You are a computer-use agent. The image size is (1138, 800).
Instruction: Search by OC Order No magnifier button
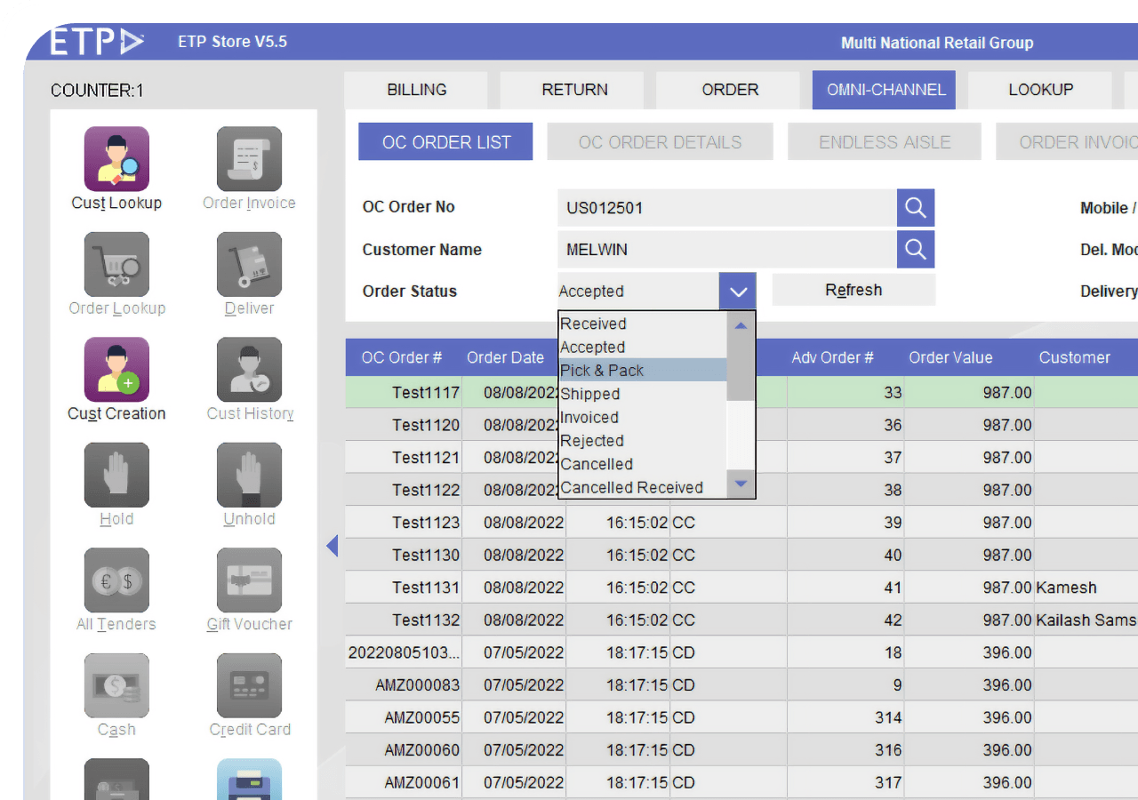click(915, 208)
